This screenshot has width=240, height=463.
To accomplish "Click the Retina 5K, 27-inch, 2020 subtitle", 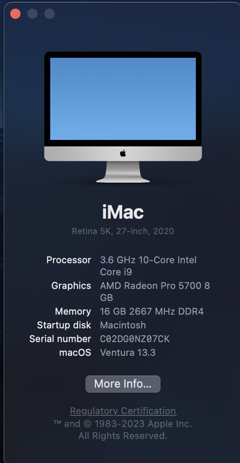I will click(x=123, y=231).
